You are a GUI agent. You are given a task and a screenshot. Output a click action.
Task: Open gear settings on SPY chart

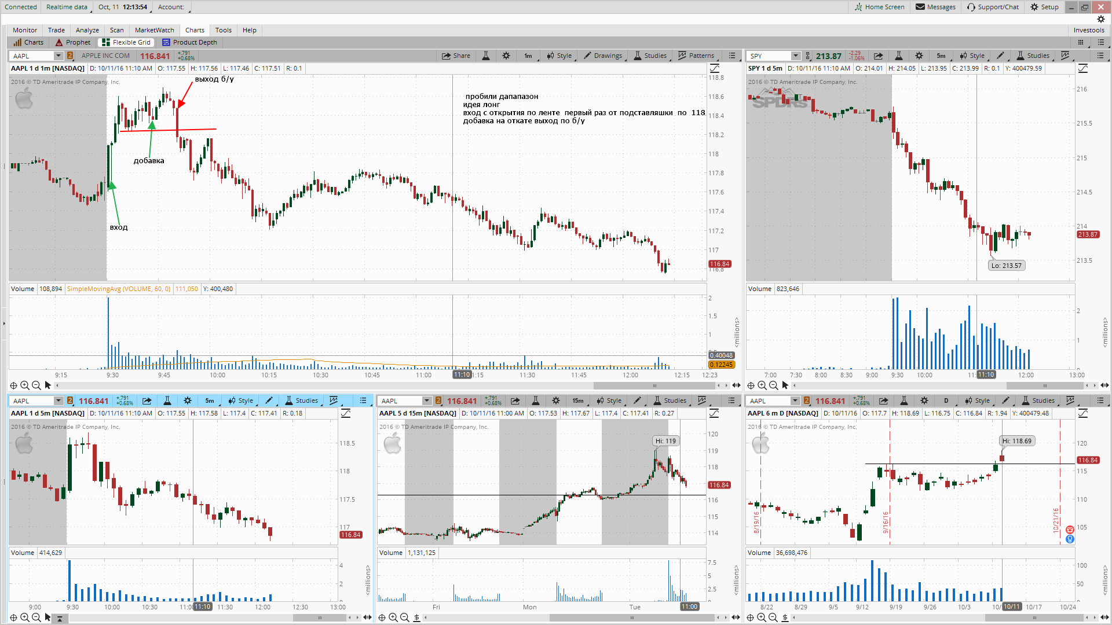tap(919, 56)
